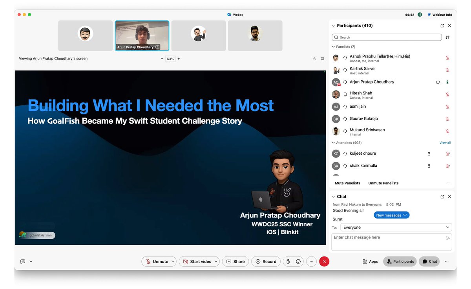Select the first avatar video thumbnail
The height and width of the screenshot is (289, 471).
[x=86, y=36]
